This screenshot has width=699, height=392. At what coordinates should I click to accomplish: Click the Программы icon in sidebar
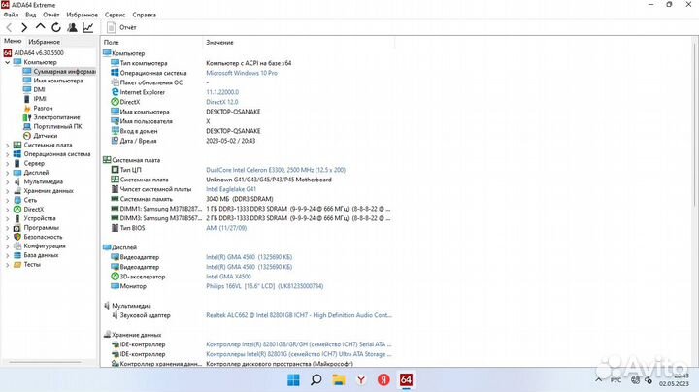(17, 228)
